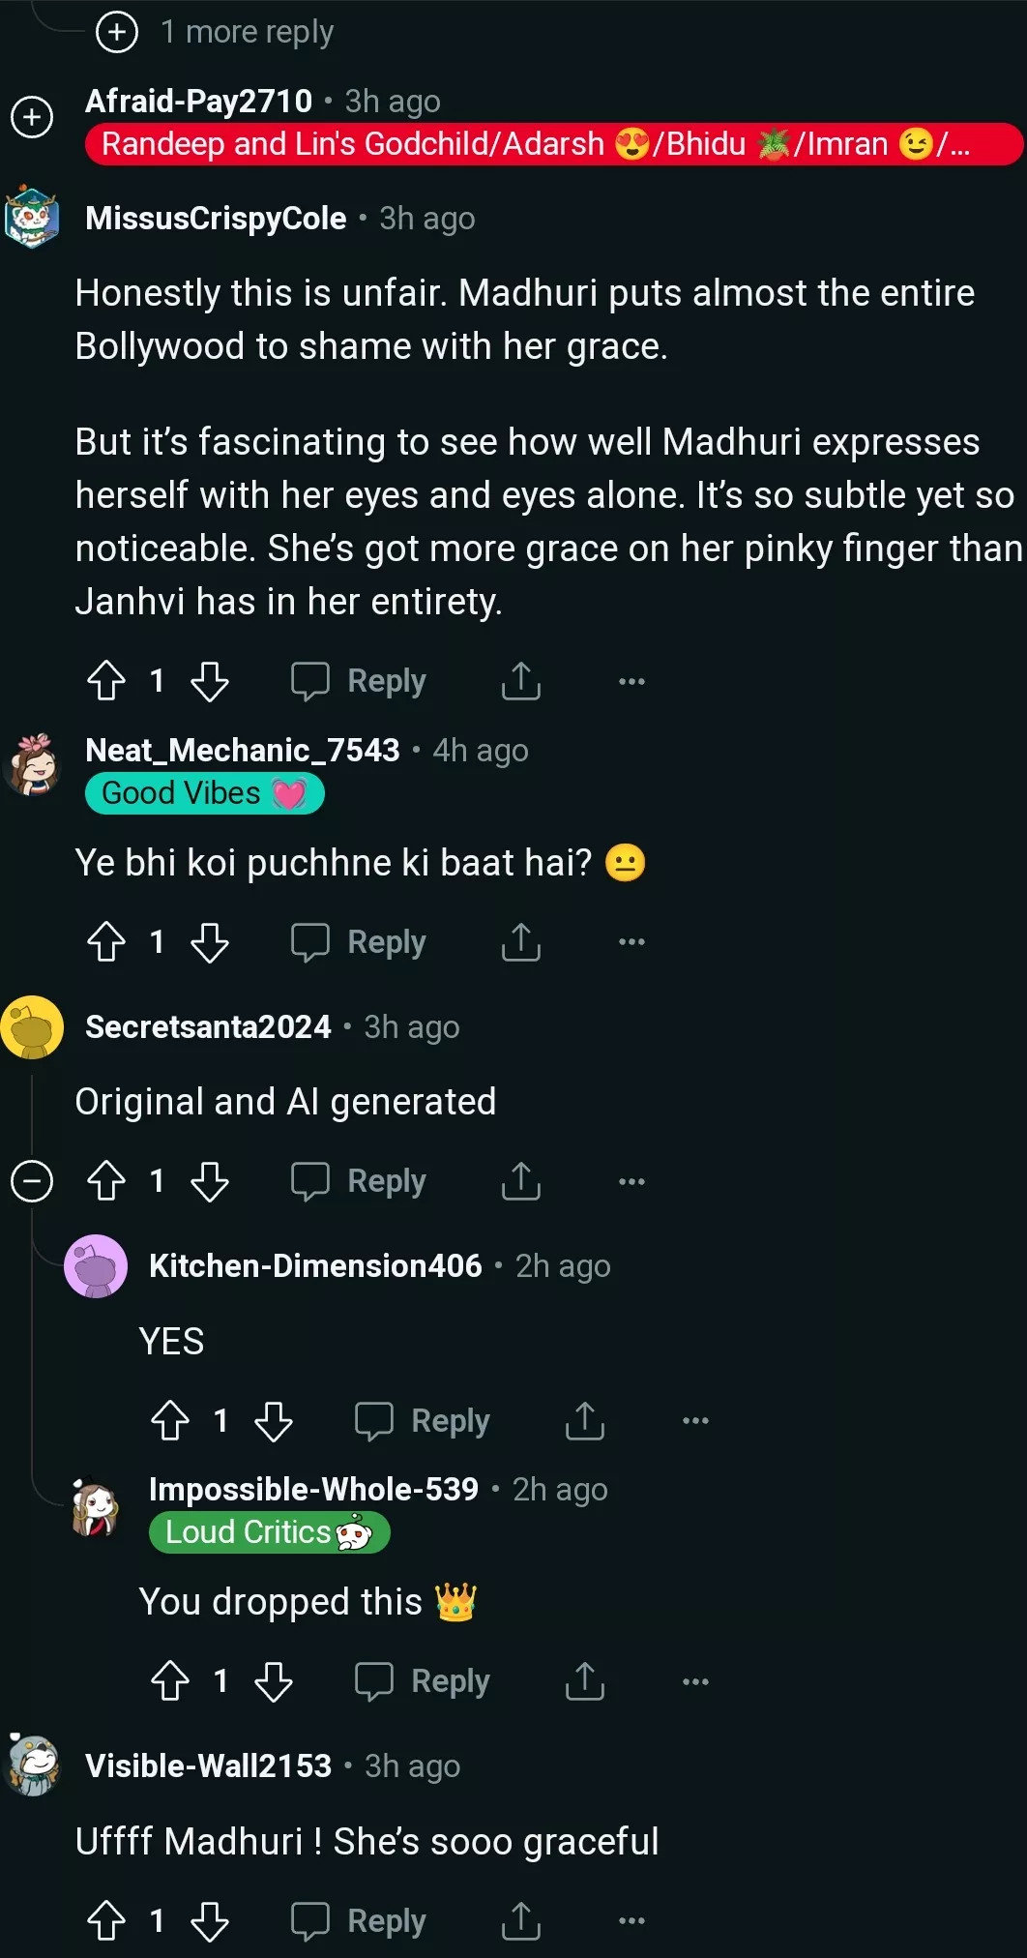Open more options on Secretsanta2024's comment
The width and height of the screenshot is (1027, 1958).
[x=631, y=1181]
